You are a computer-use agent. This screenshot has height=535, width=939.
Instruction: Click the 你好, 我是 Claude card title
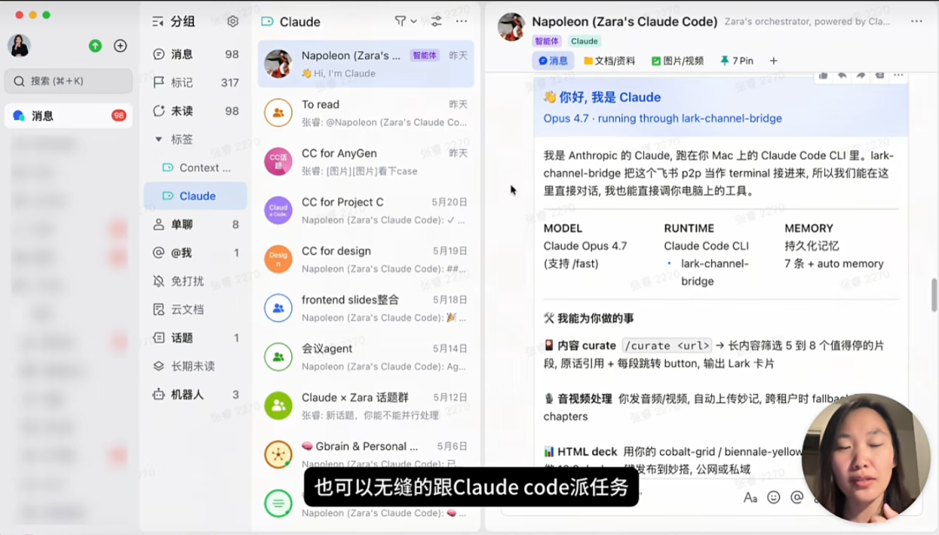point(602,97)
